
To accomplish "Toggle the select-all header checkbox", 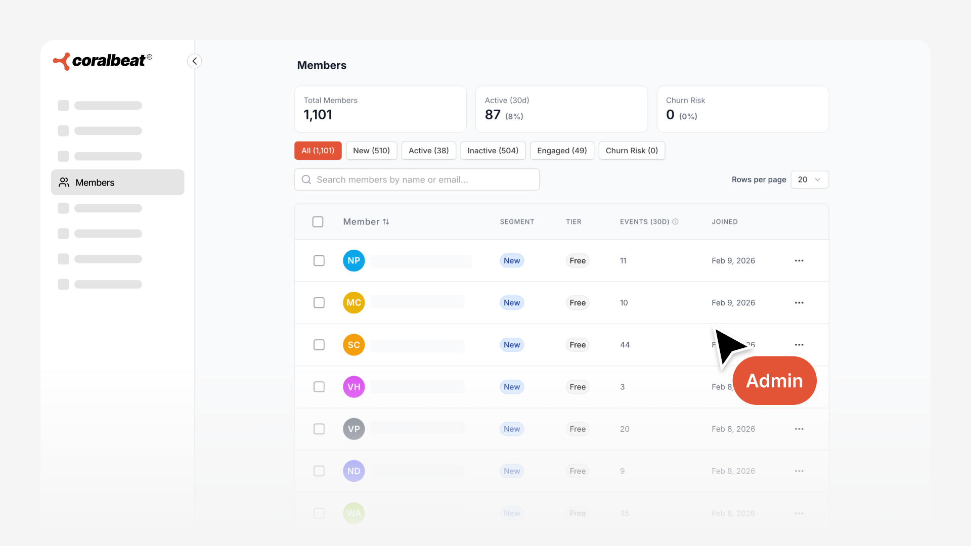I will [x=318, y=222].
